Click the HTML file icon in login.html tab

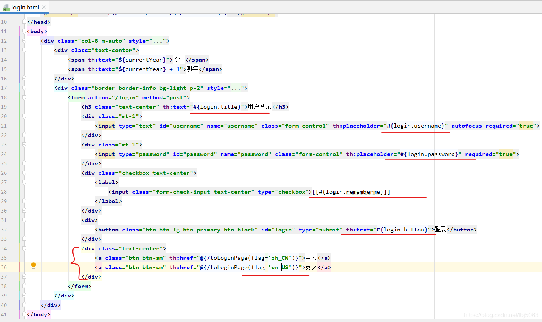pos(6,8)
